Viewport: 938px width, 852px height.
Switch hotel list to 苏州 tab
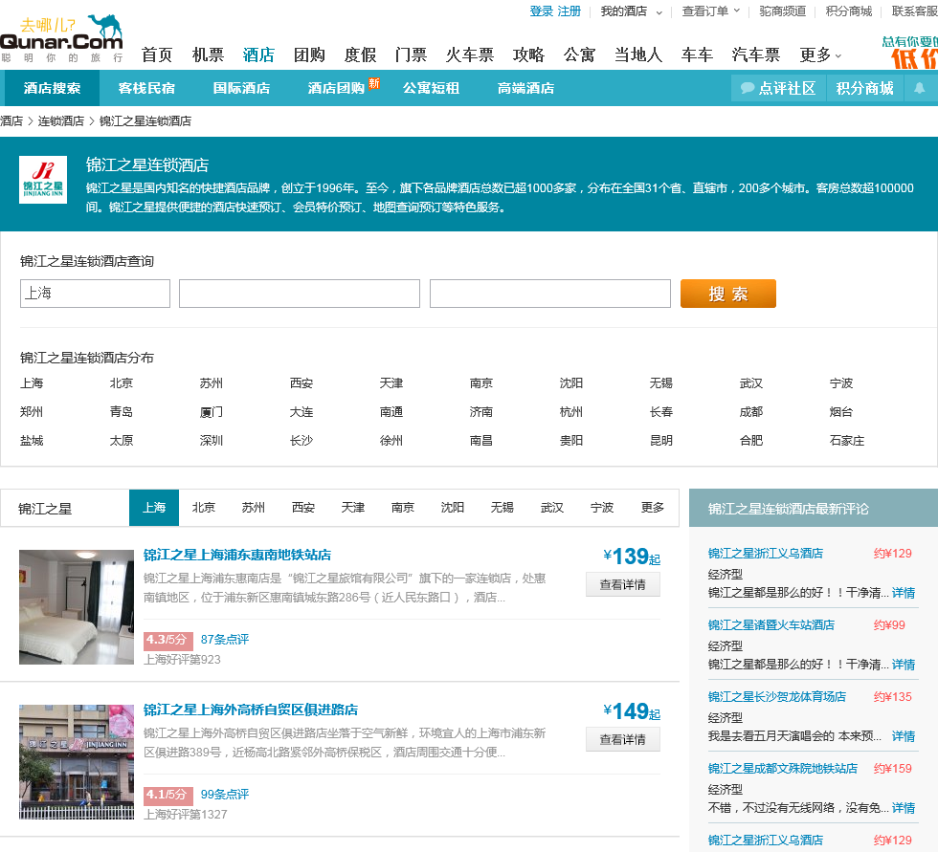point(253,507)
